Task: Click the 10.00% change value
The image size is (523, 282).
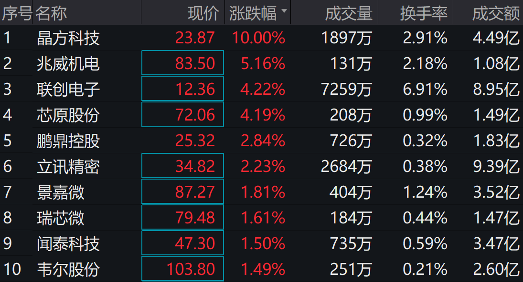Action: click(x=258, y=38)
